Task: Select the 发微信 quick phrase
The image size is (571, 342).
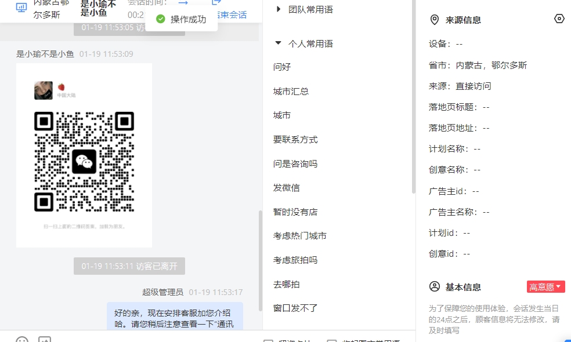Action: [x=286, y=188]
